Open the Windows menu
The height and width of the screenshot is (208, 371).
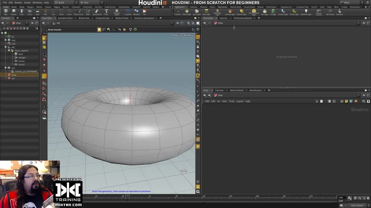[x=37, y=3]
